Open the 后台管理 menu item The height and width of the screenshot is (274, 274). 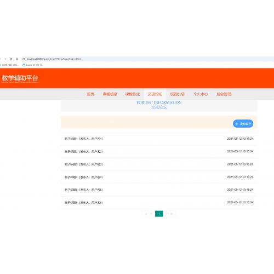224,94
